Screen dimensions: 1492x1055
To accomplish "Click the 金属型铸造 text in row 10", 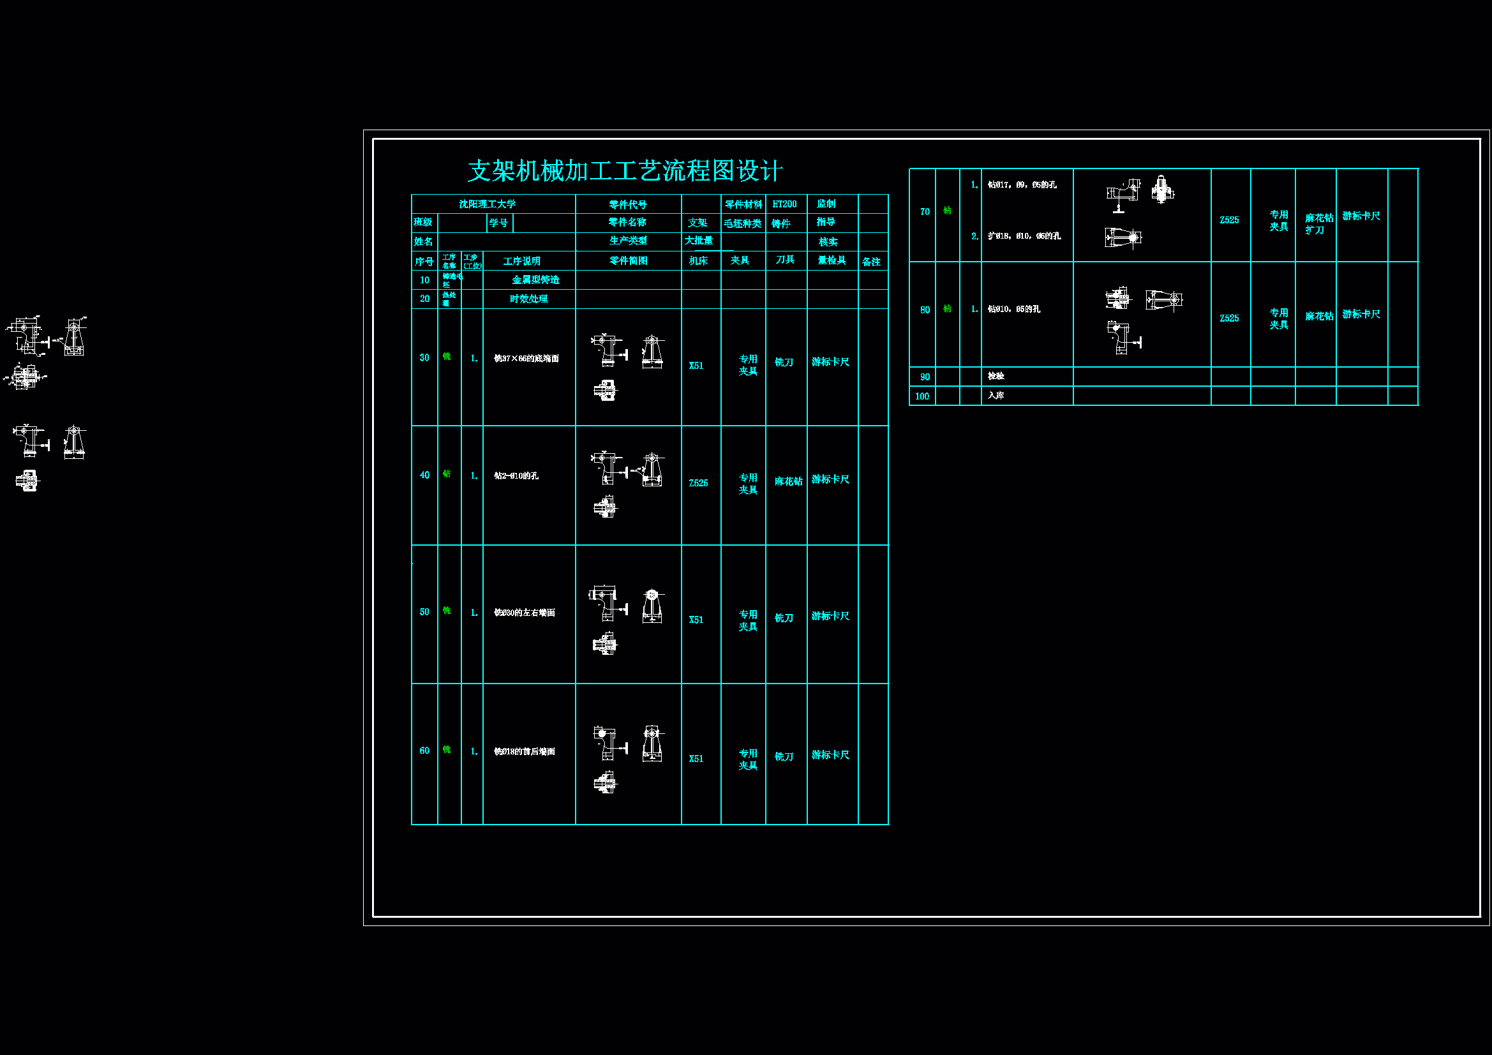I will [535, 280].
